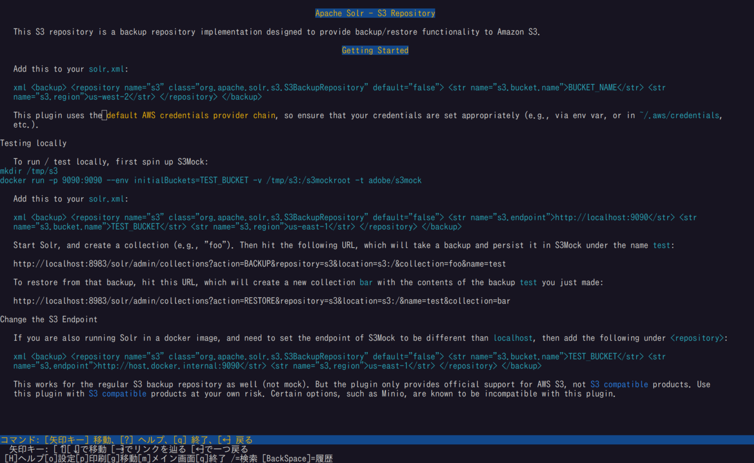This screenshot has height=463, width=754.
Task: Click the "test" link in the restore sentence
Action: click(x=528, y=282)
